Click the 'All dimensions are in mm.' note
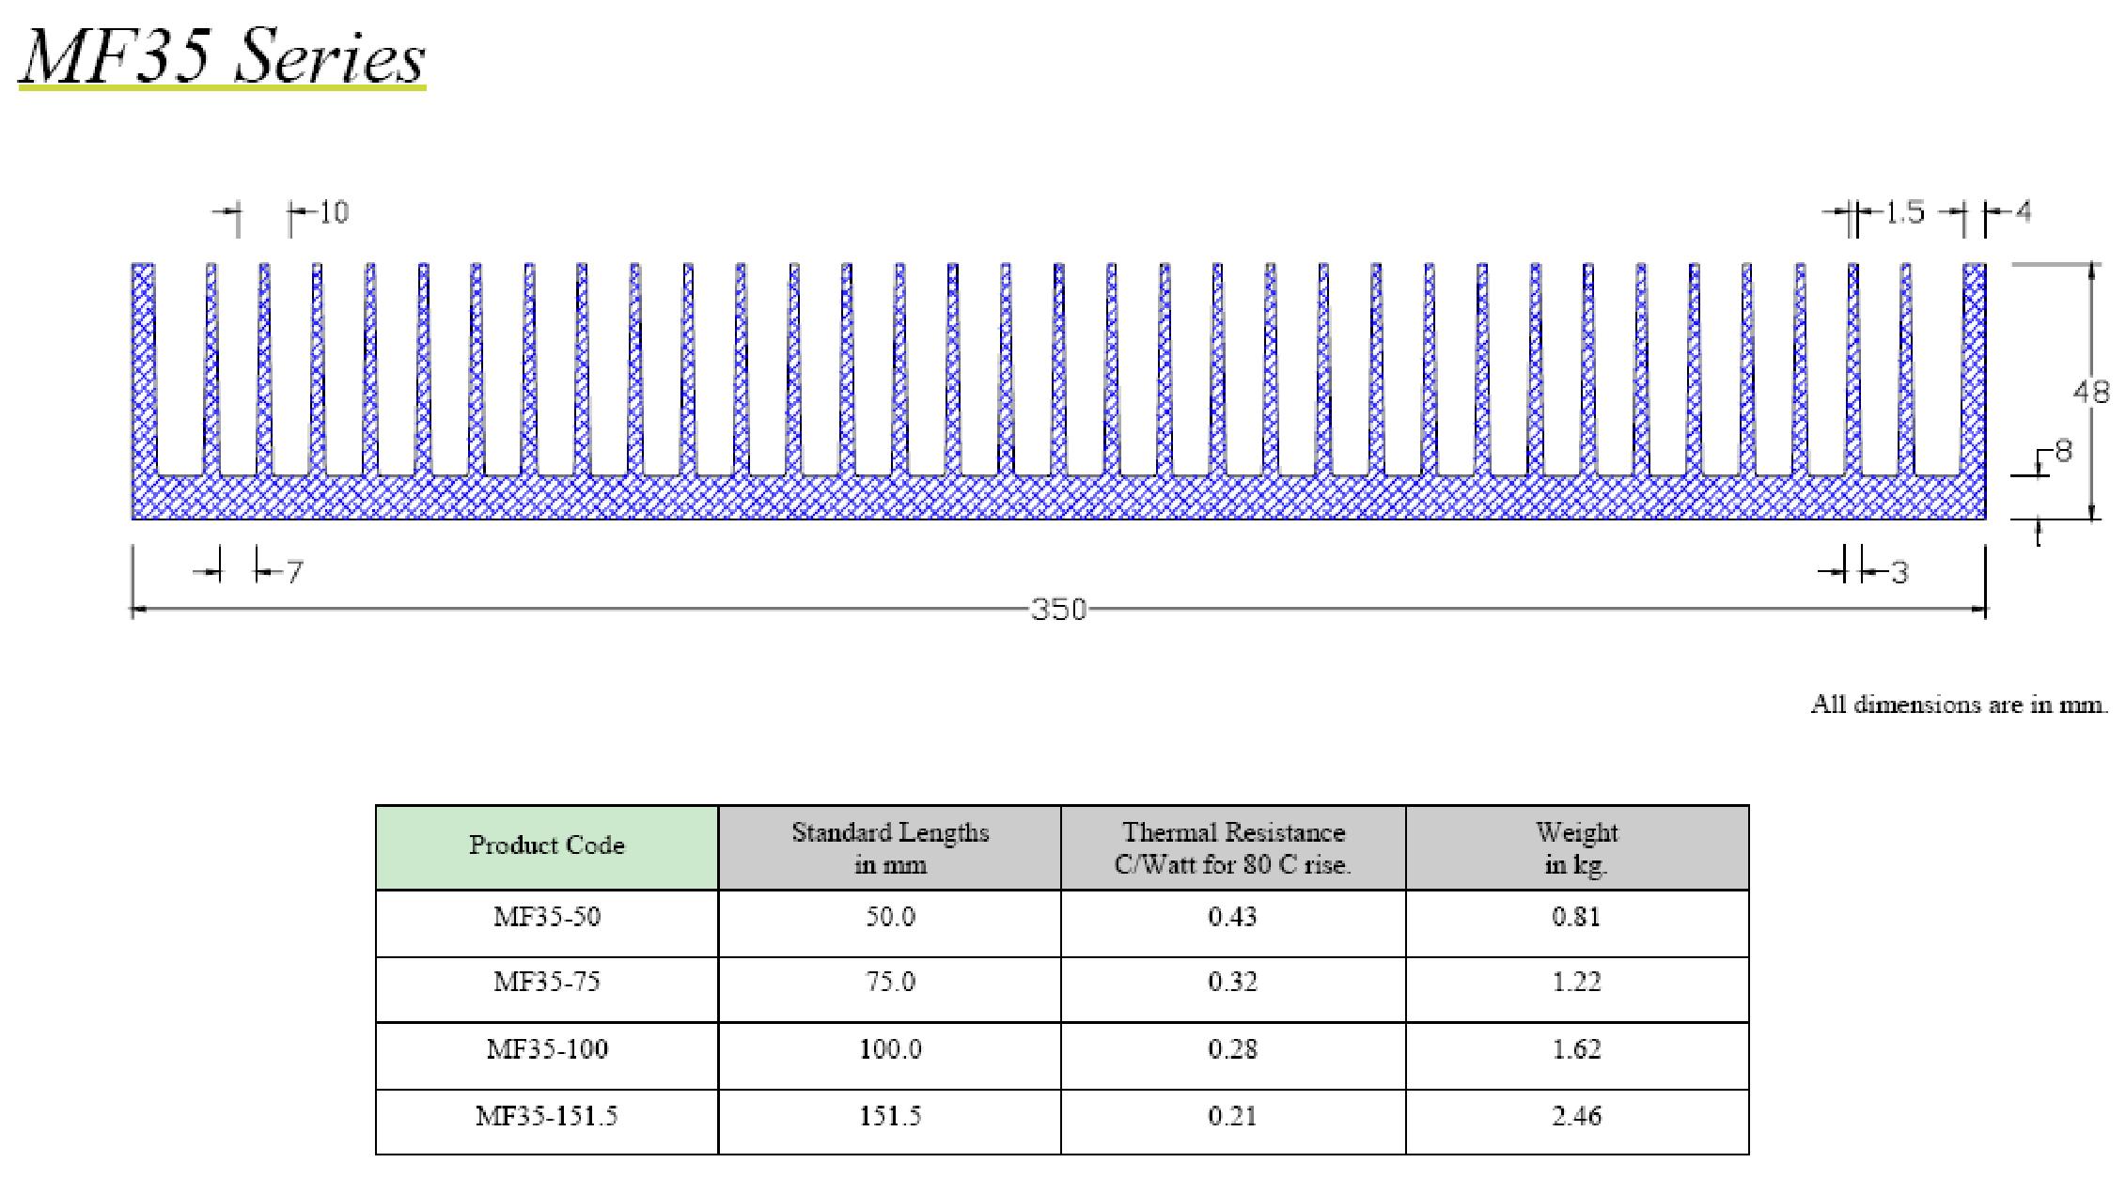This screenshot has height=1178, width=2126. tap(1960, 705)
